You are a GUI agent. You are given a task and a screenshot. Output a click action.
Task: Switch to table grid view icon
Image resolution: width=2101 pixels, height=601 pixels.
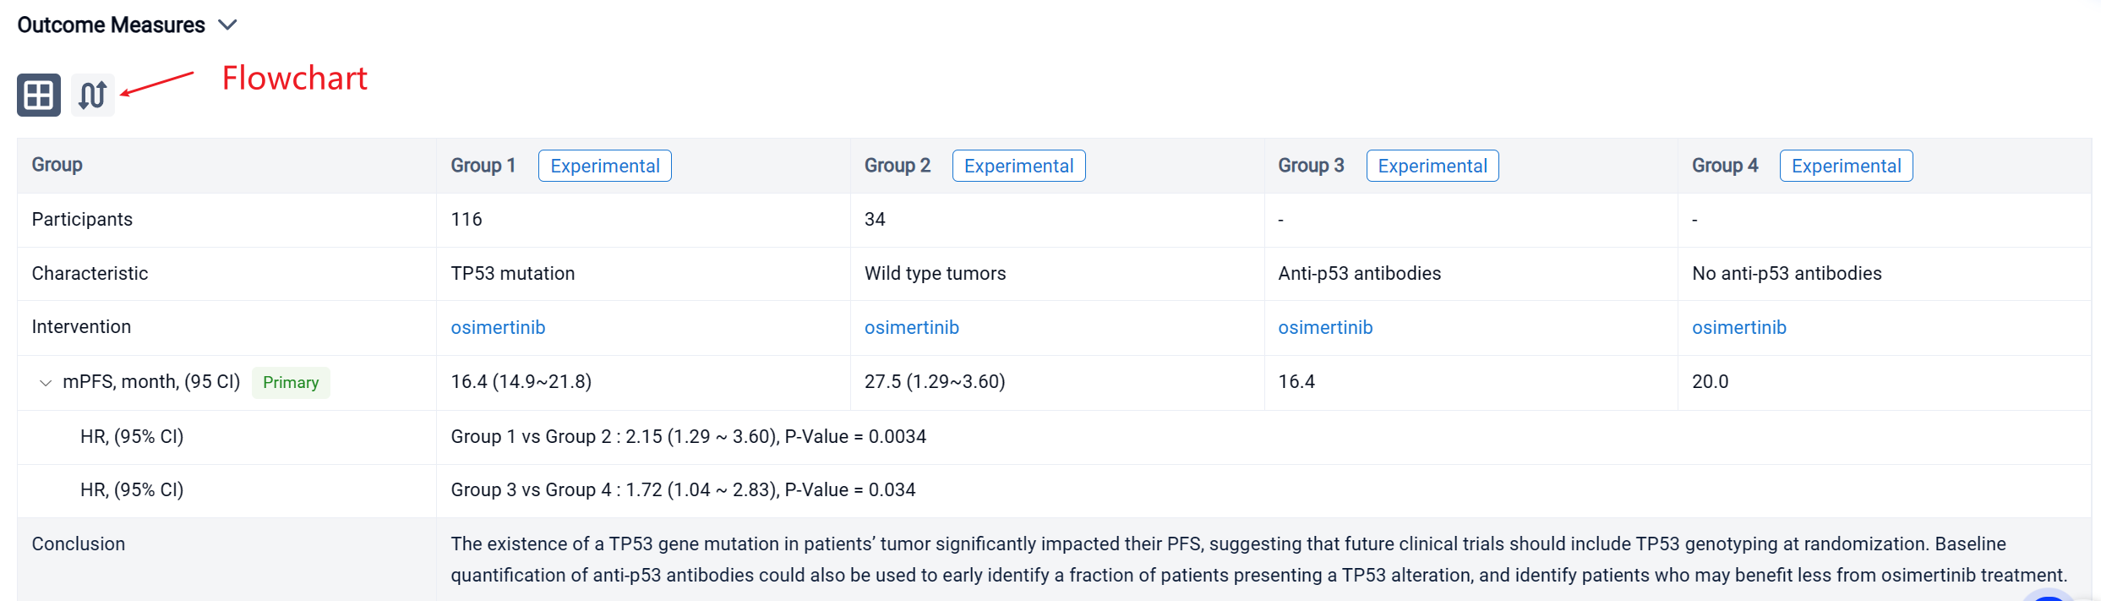[x=39, y=95]
